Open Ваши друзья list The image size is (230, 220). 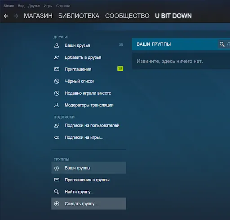(x=88, y=45)
